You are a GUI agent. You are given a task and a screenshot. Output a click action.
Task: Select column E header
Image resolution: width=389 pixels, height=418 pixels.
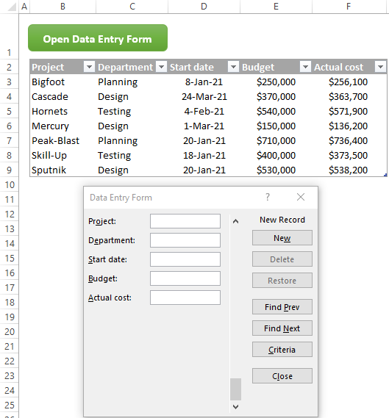point(276,7)
